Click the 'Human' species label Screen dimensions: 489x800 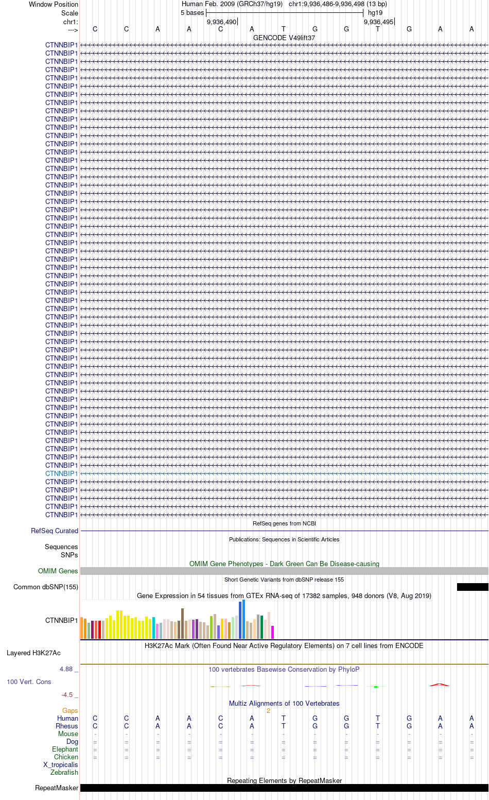pos(68,718)
